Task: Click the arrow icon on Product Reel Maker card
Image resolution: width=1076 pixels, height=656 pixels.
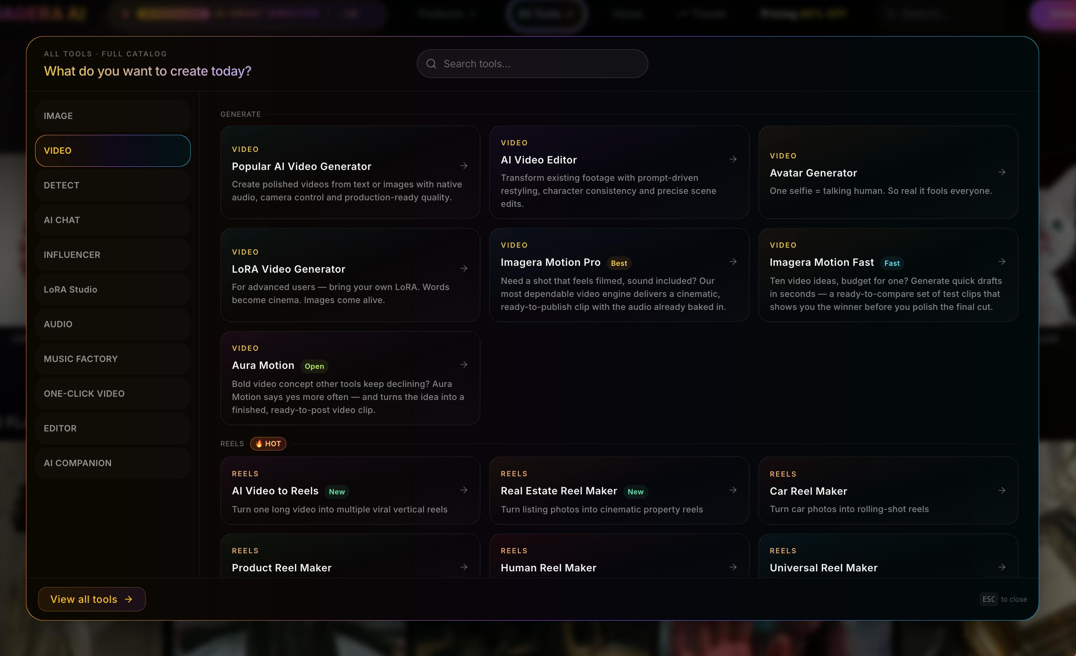Action: [x=464, y=567]
